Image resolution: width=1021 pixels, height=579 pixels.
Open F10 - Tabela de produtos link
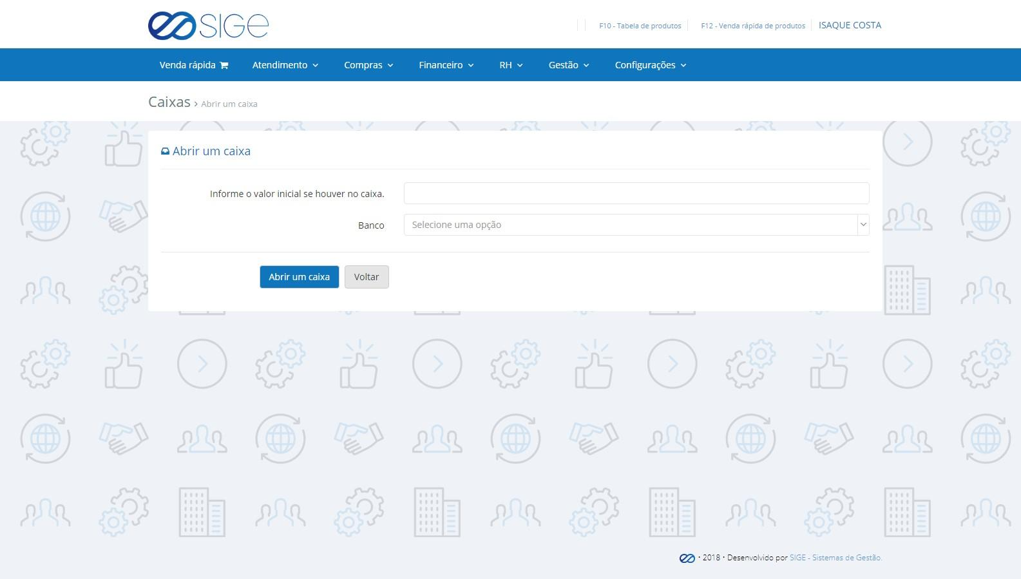[640, 26]
